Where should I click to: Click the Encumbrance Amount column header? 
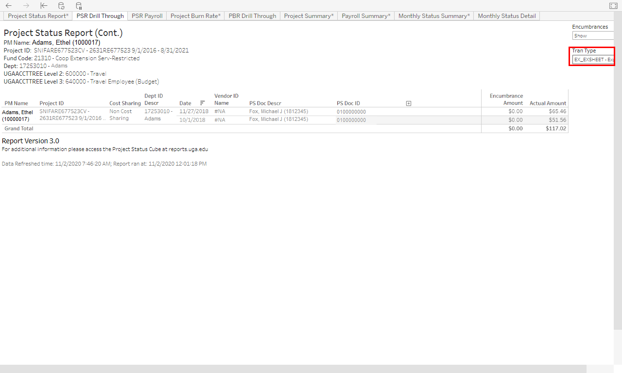tap(506, 100)
